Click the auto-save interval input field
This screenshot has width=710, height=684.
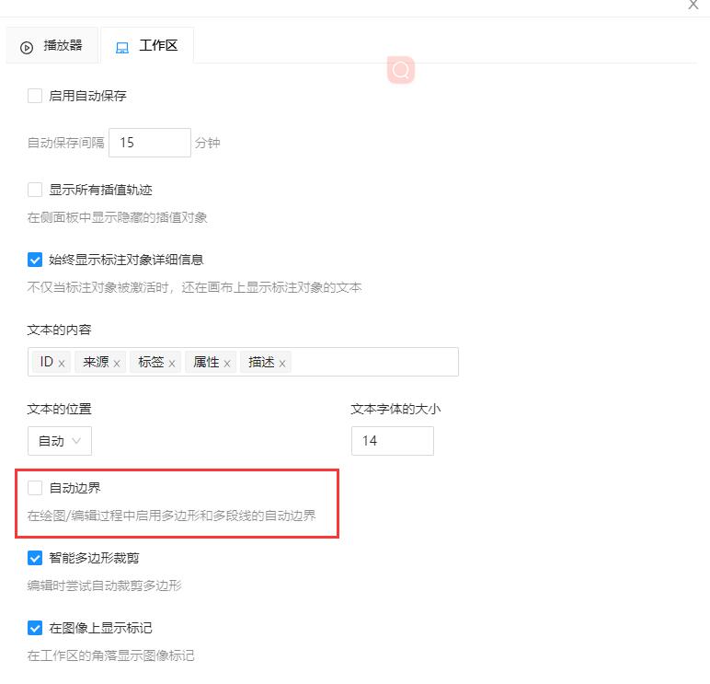tap(149, 143)
